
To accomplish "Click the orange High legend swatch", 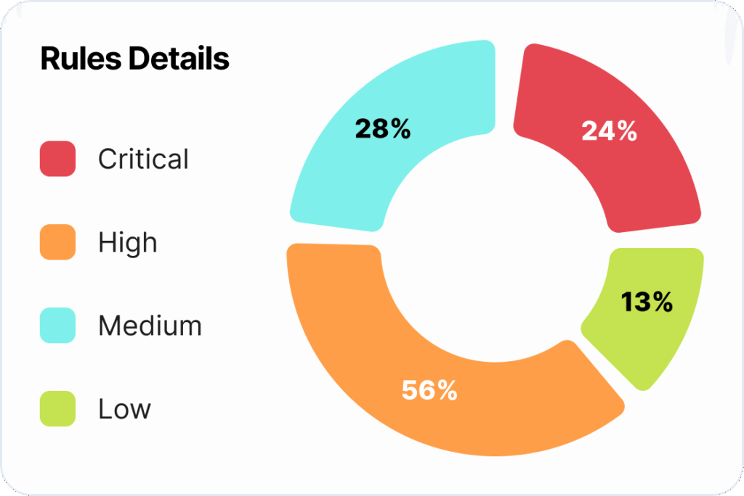I will (57, 242).
